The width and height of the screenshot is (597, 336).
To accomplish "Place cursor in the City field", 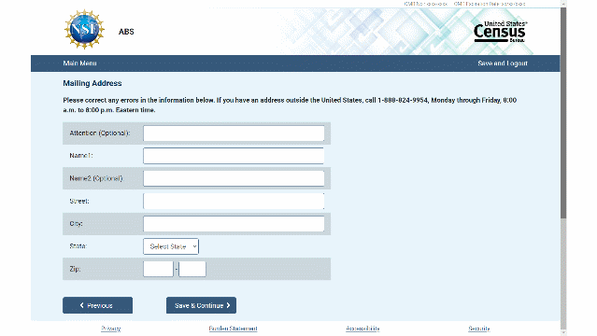I will [234, 224].
